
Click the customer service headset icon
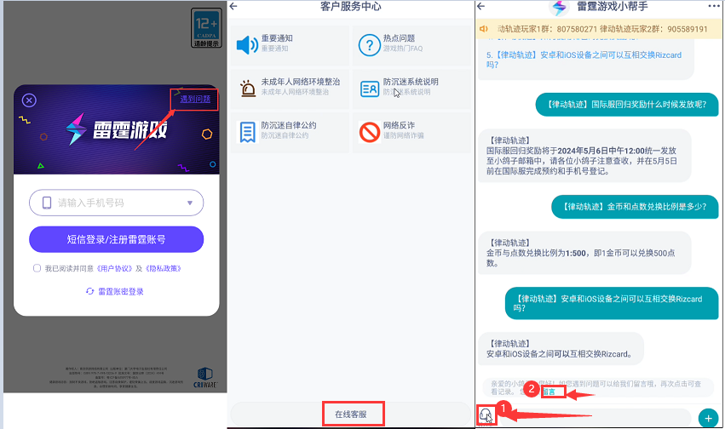click(x=486, y=415)
